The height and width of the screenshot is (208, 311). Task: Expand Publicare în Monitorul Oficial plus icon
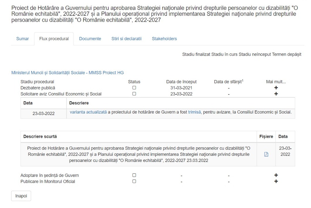pos(276,182)
